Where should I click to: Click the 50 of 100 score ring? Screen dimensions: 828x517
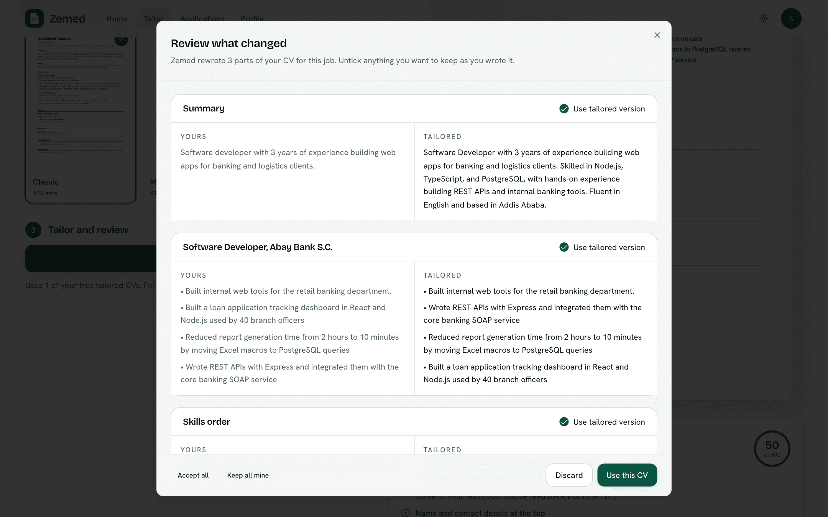pos(772,448)
